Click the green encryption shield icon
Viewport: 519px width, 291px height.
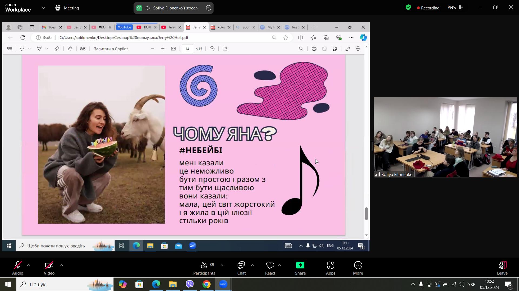pos(408,8)
